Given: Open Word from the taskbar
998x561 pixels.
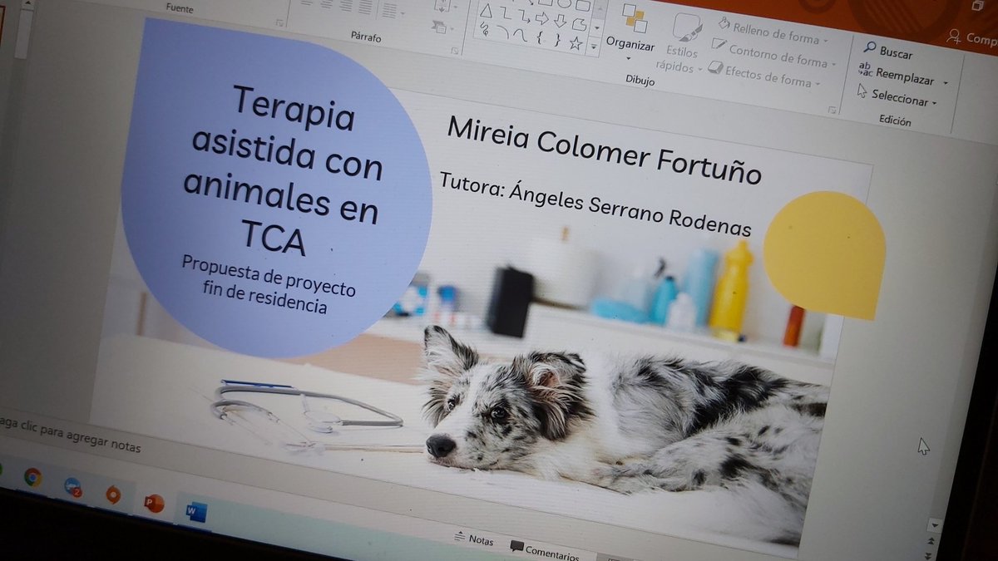Looking at the screenshot, I should [195, 512].
